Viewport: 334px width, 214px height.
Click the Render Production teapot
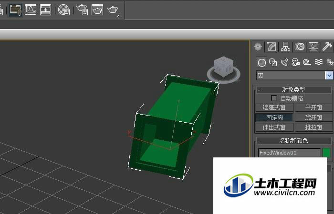click(x=113, y=10)
